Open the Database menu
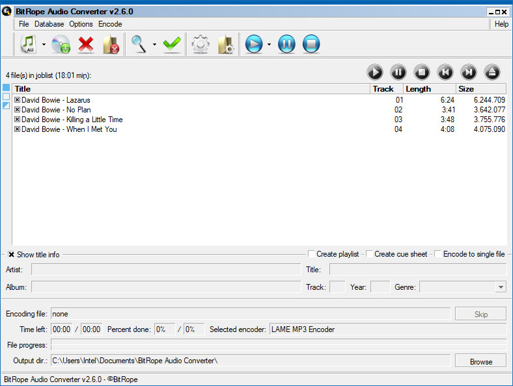The image size is (513, 386). click(49, 24)
